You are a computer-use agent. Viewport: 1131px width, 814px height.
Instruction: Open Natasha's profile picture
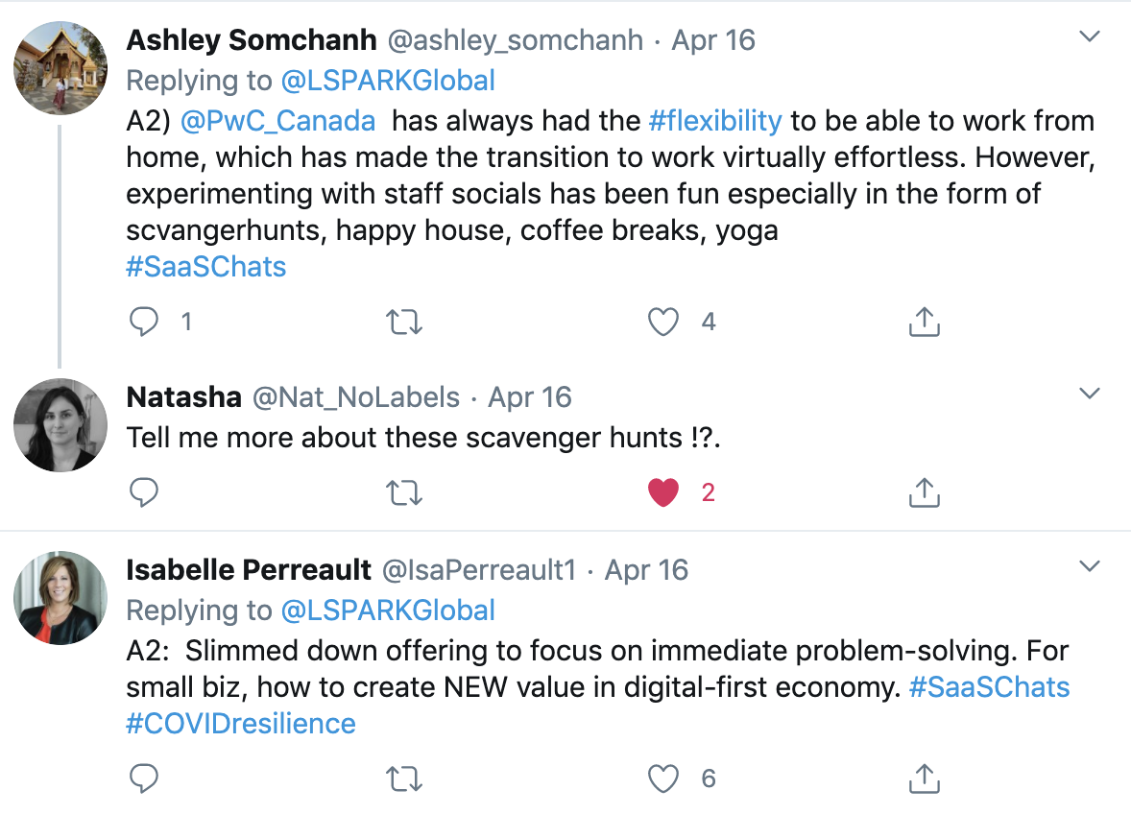point(60,424)
